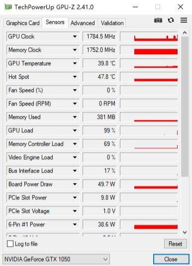Image resolution: width=192 pixels, height=266 pixels.
Task: Enable the Log to file checkbox
Action: click(10, 244)
